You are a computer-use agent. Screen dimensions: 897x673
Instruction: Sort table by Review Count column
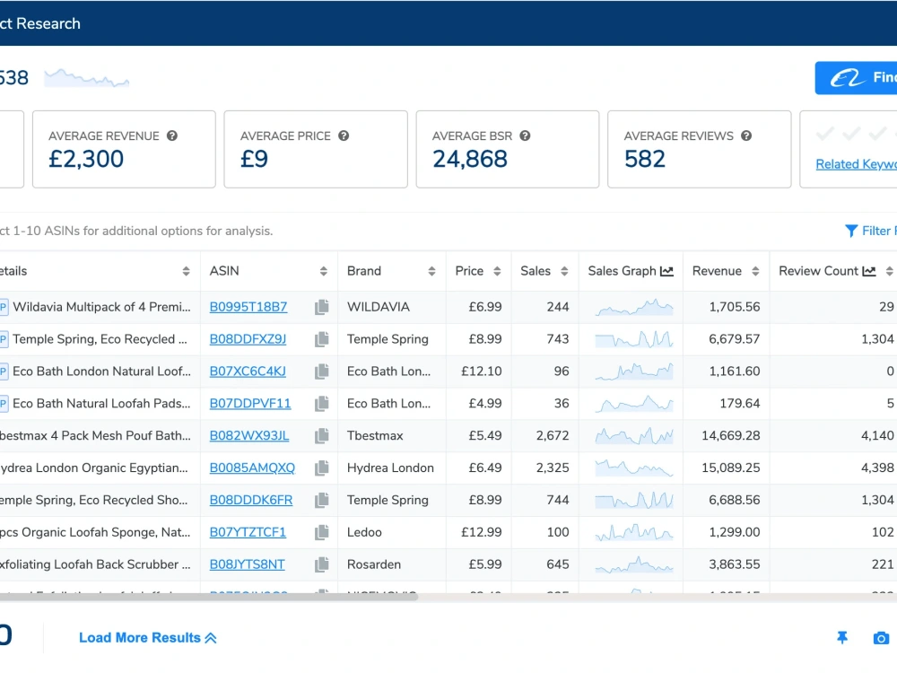coord(889,271)
